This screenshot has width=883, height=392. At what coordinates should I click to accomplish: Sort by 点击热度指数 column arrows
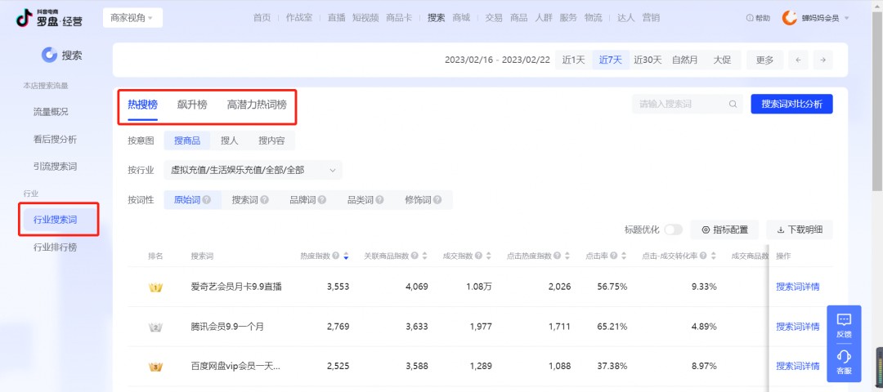tap(567, 256)
